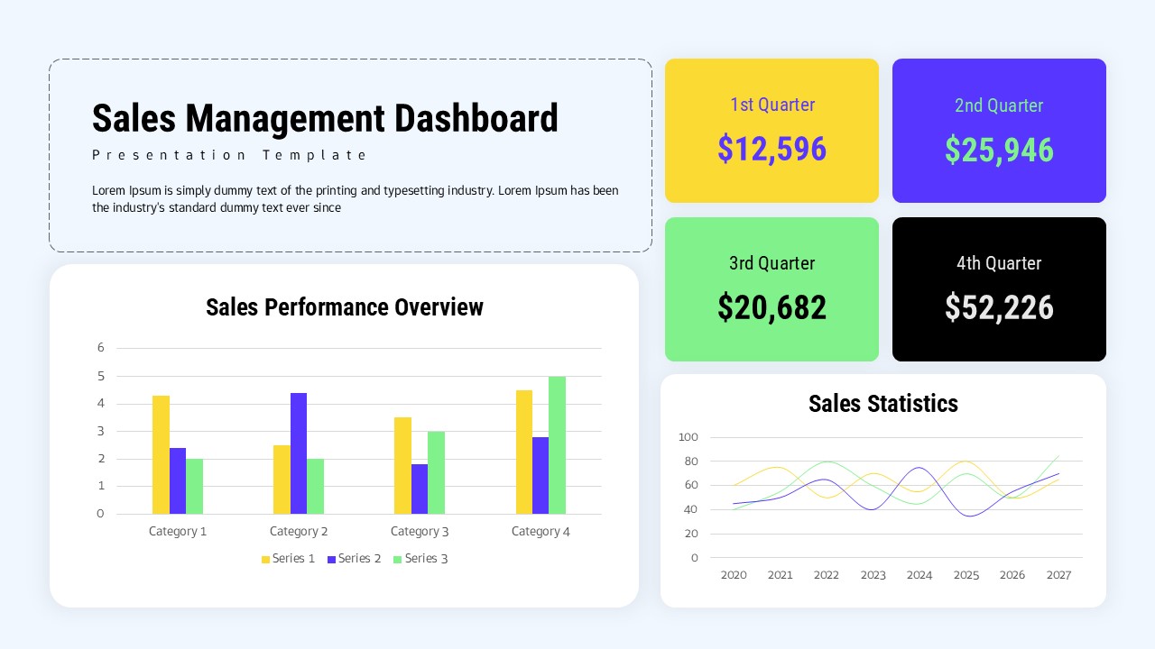Select the year 2020 on the line chart
This screenshot has height=649, width=1155.
(x=734, y=575)
